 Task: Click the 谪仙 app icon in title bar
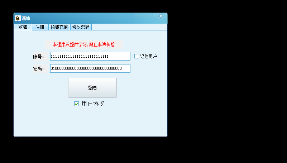coord(18,18)
